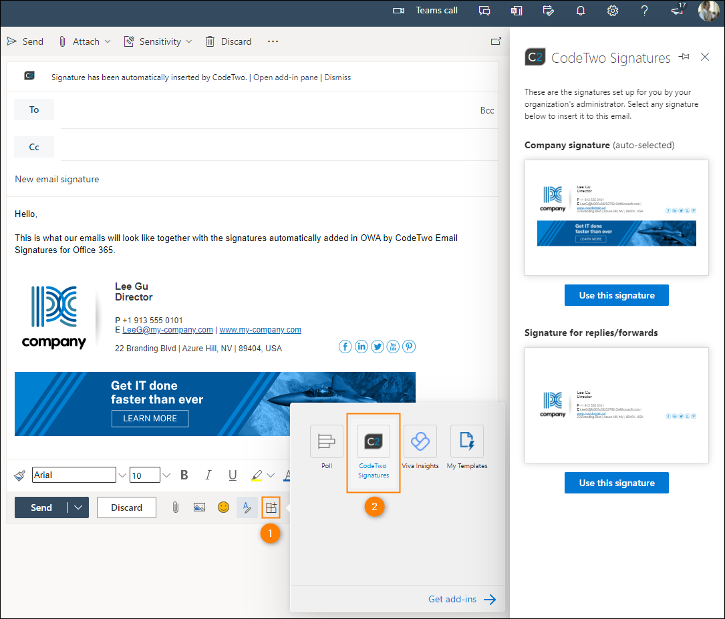
Task: Click Open add-in pane link
Action: pyautogui.click(x=285, y=77)
